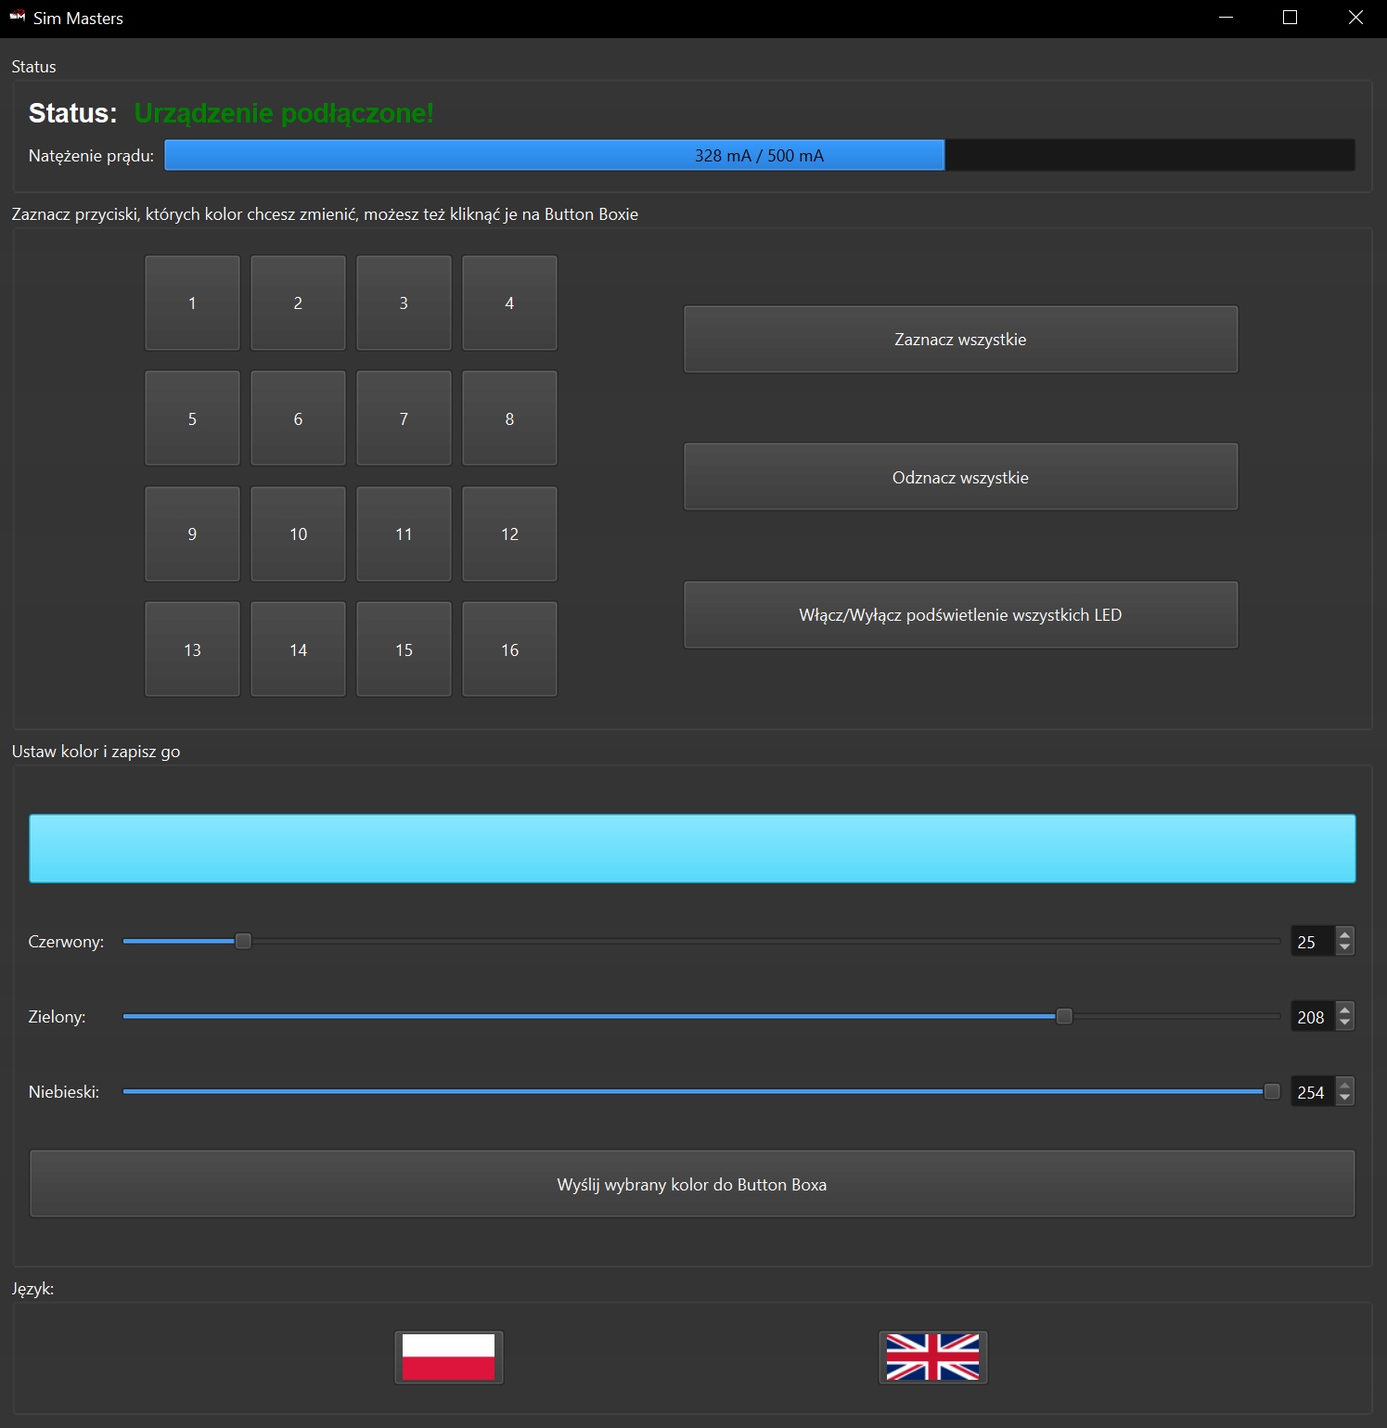Screen dimensions: 1387x1428
Task: Select button 12 in the grid
Action: click(509, 534)
